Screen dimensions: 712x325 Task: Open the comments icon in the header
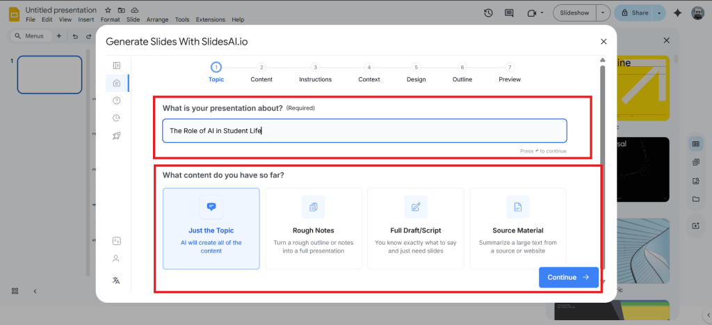[x=509, y=13]
